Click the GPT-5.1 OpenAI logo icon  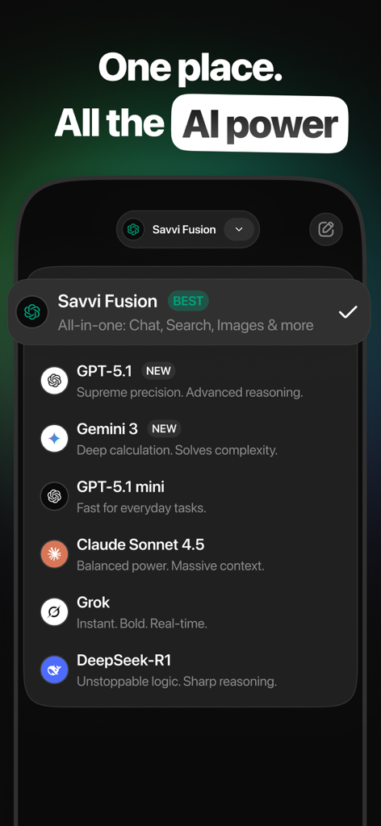pyautogui.click(x=54, y=381)
